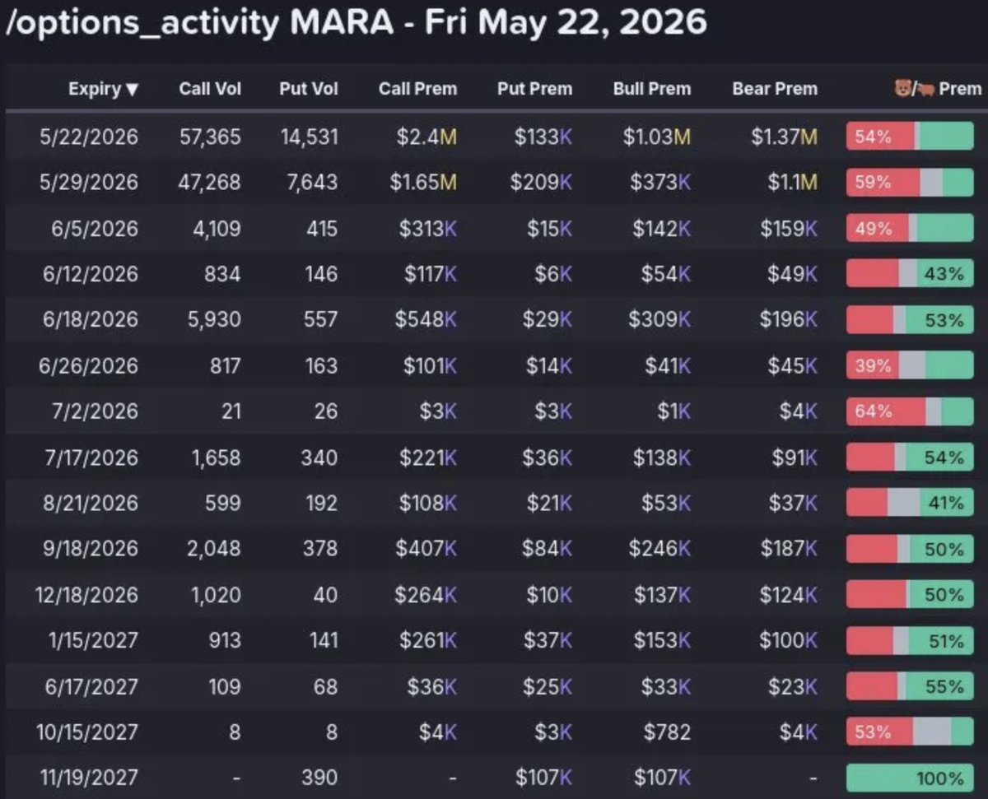Click bull premium value $1.03M
The image size is (988, 799).
click(x=656, y=137)
